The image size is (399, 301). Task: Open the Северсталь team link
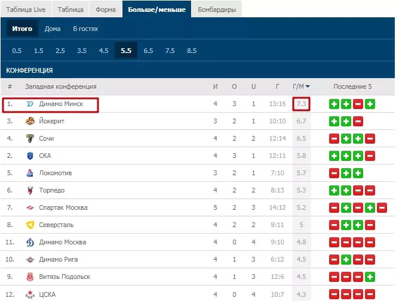tap(56, 225)
